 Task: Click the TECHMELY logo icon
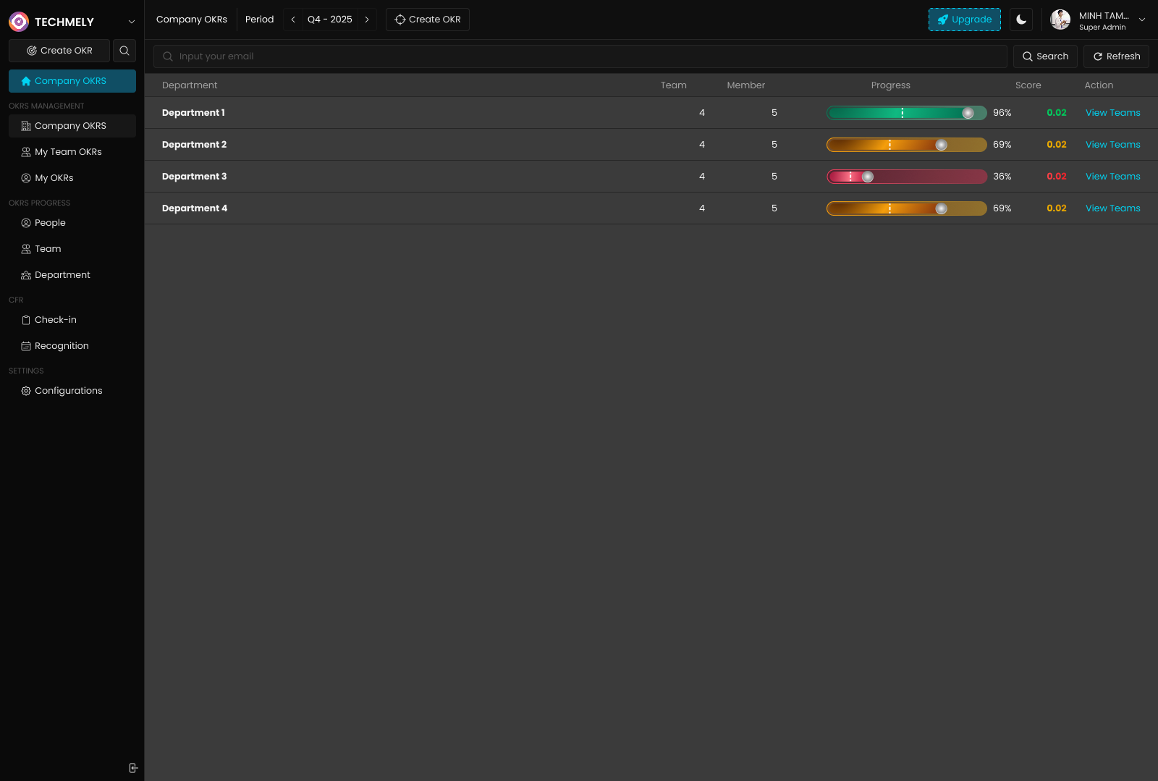tap(19, 22)
